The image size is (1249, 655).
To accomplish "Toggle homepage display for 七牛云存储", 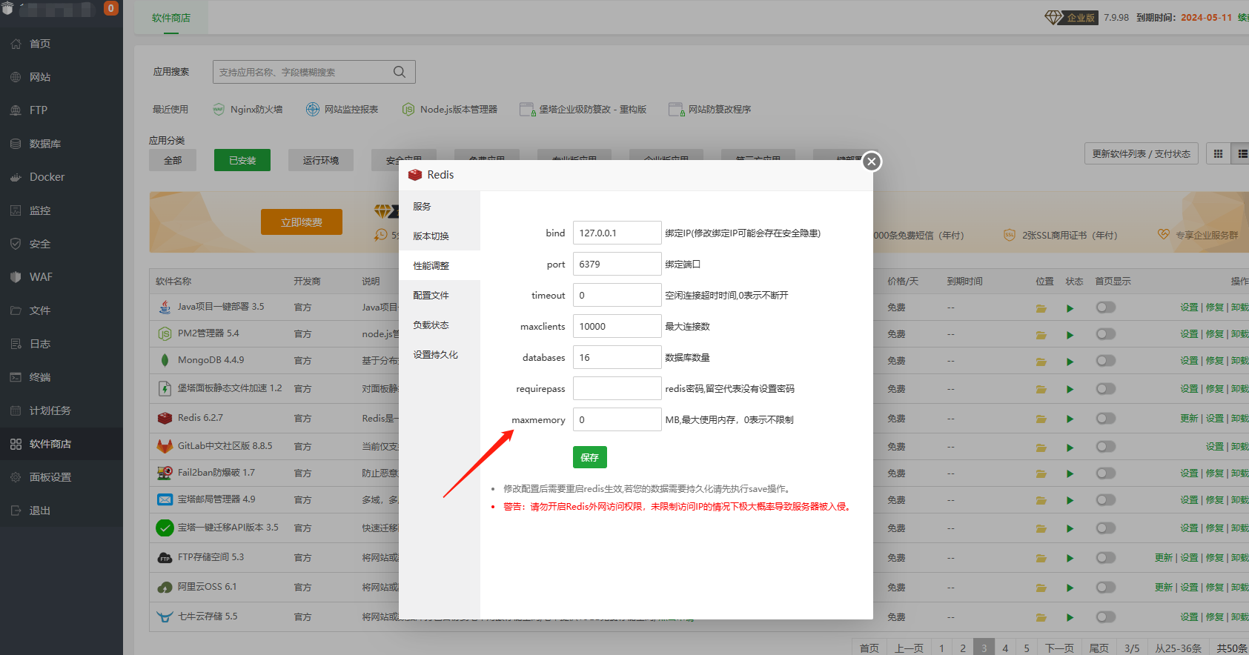I will [x=1106, y=616].
